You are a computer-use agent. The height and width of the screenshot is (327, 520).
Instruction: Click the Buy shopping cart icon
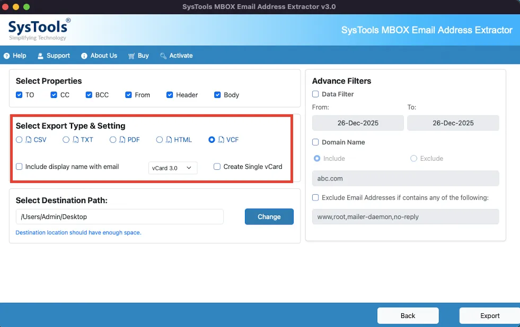pyautogui.click(x=131, y=56)
